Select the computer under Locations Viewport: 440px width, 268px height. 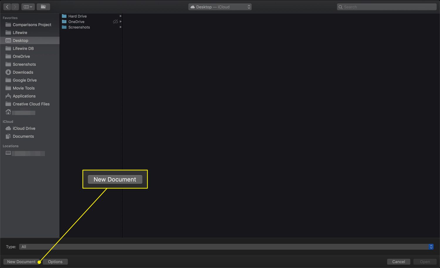[x=25, y=153]
